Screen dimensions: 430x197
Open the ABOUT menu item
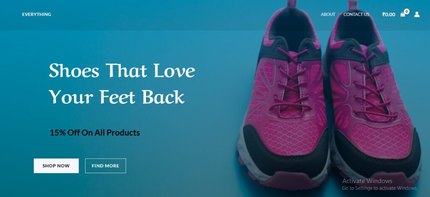[x=328, y=14]
